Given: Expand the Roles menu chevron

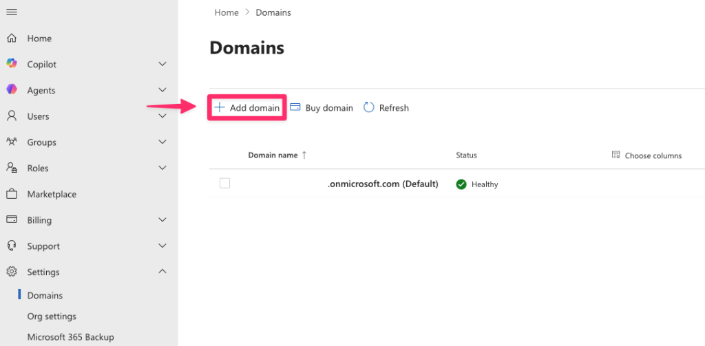Looking at the screenshot, I should [x=162, y=168].
